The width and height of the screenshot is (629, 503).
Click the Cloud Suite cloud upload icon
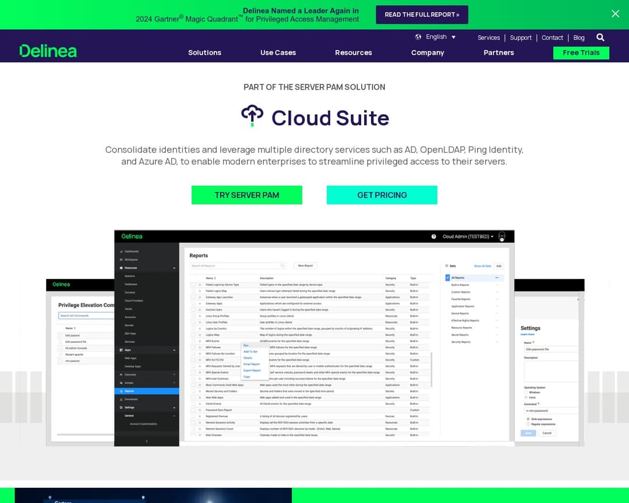252,116
